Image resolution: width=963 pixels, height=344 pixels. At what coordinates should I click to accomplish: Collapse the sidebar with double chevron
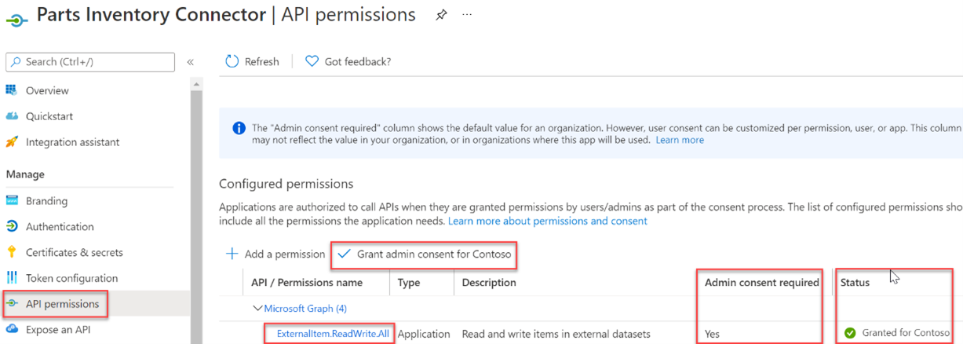tap(190, 62)
